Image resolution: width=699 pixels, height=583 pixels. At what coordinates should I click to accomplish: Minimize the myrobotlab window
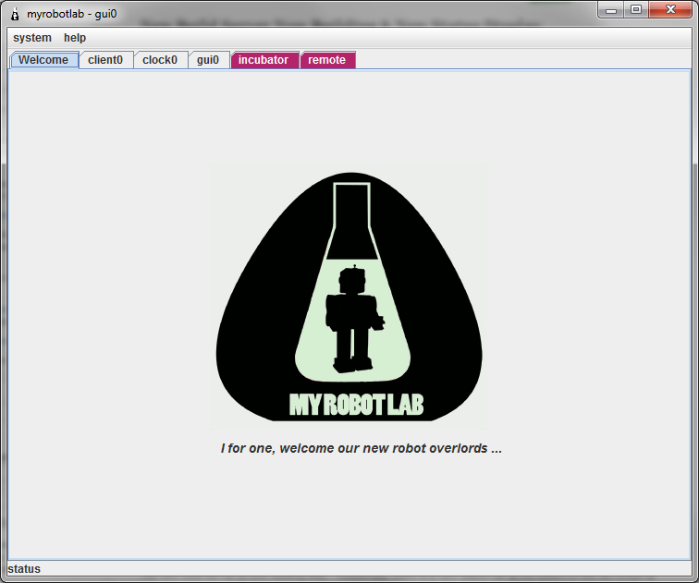point(611,10)
